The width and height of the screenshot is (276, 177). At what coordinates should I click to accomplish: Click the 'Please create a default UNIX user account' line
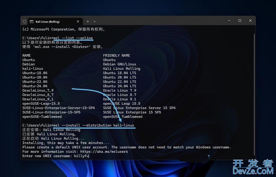(x=127, y=147)
